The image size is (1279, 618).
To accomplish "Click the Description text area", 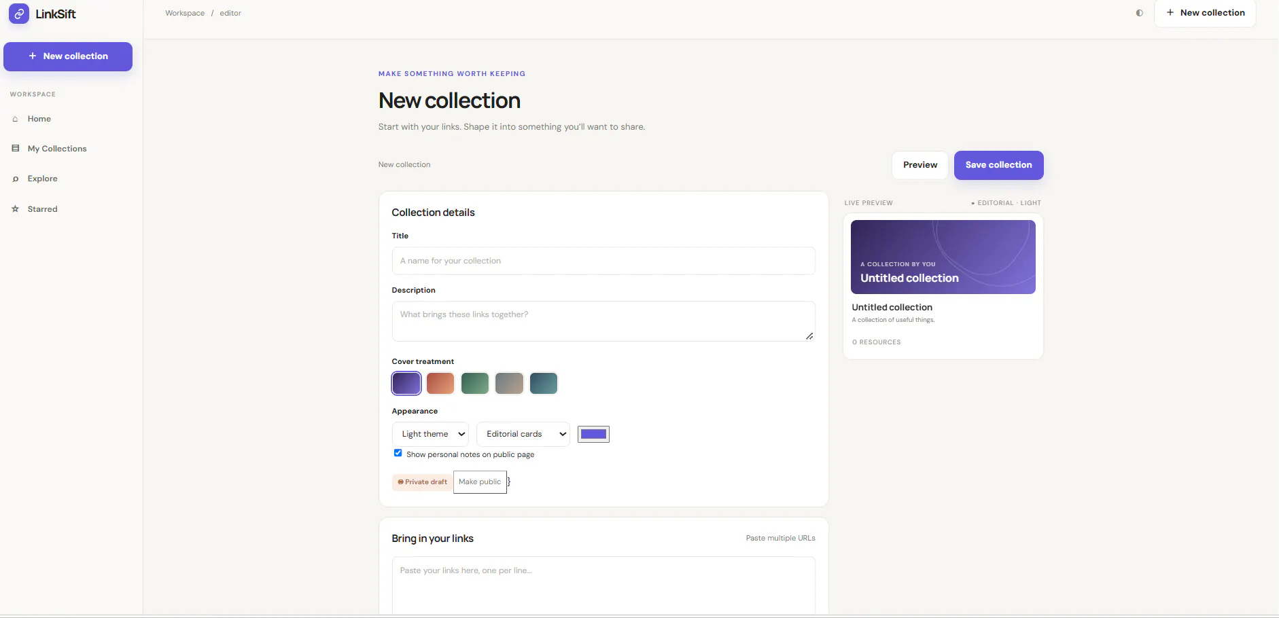I will tap(603, 321).
